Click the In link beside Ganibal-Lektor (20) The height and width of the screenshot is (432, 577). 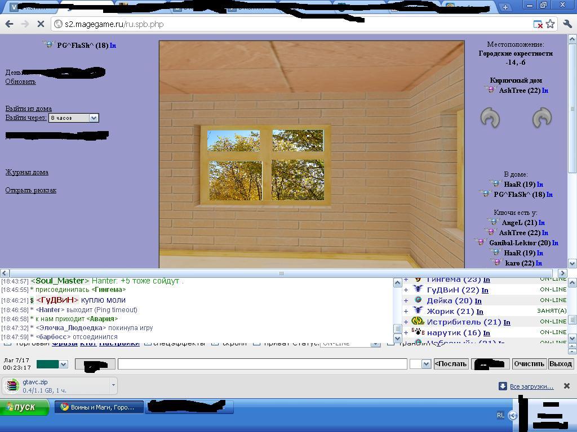pos(555,243)
